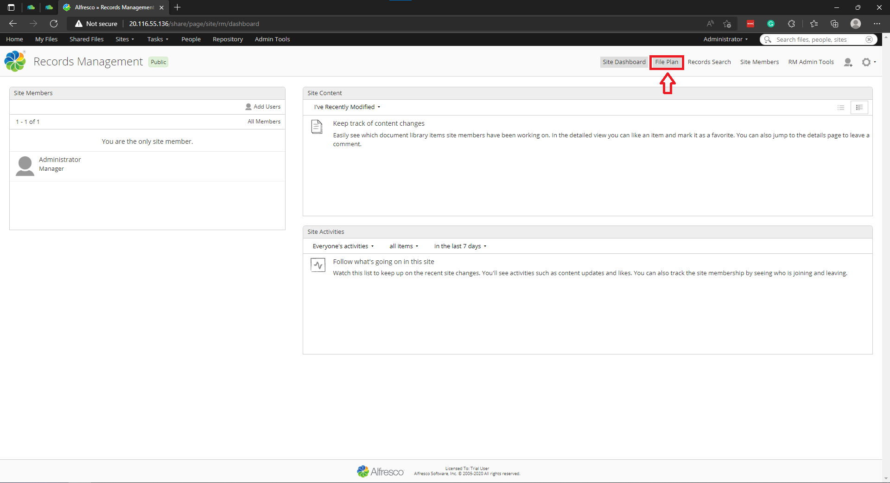Open the Administrator member profile link
Viewport: 890px width, 483px height.
[x=60, y=160]
